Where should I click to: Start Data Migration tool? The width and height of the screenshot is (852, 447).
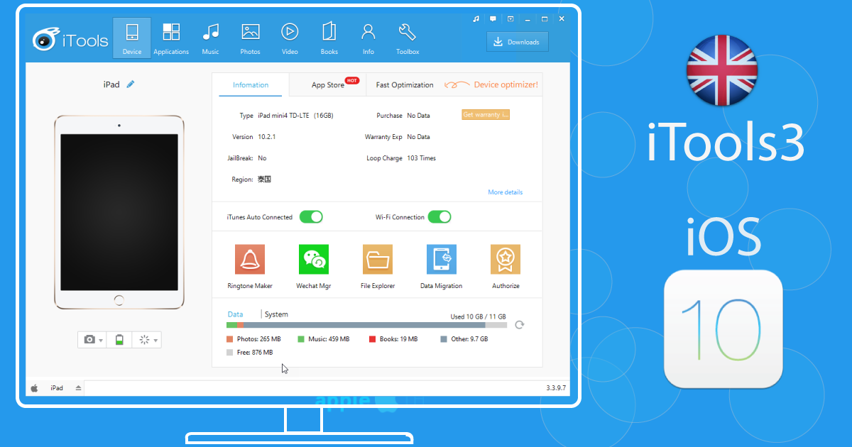[x=441, y=267]
